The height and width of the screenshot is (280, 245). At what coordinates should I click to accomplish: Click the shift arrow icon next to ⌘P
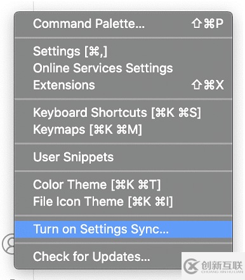pyautogui.click(x=197, y=23)
